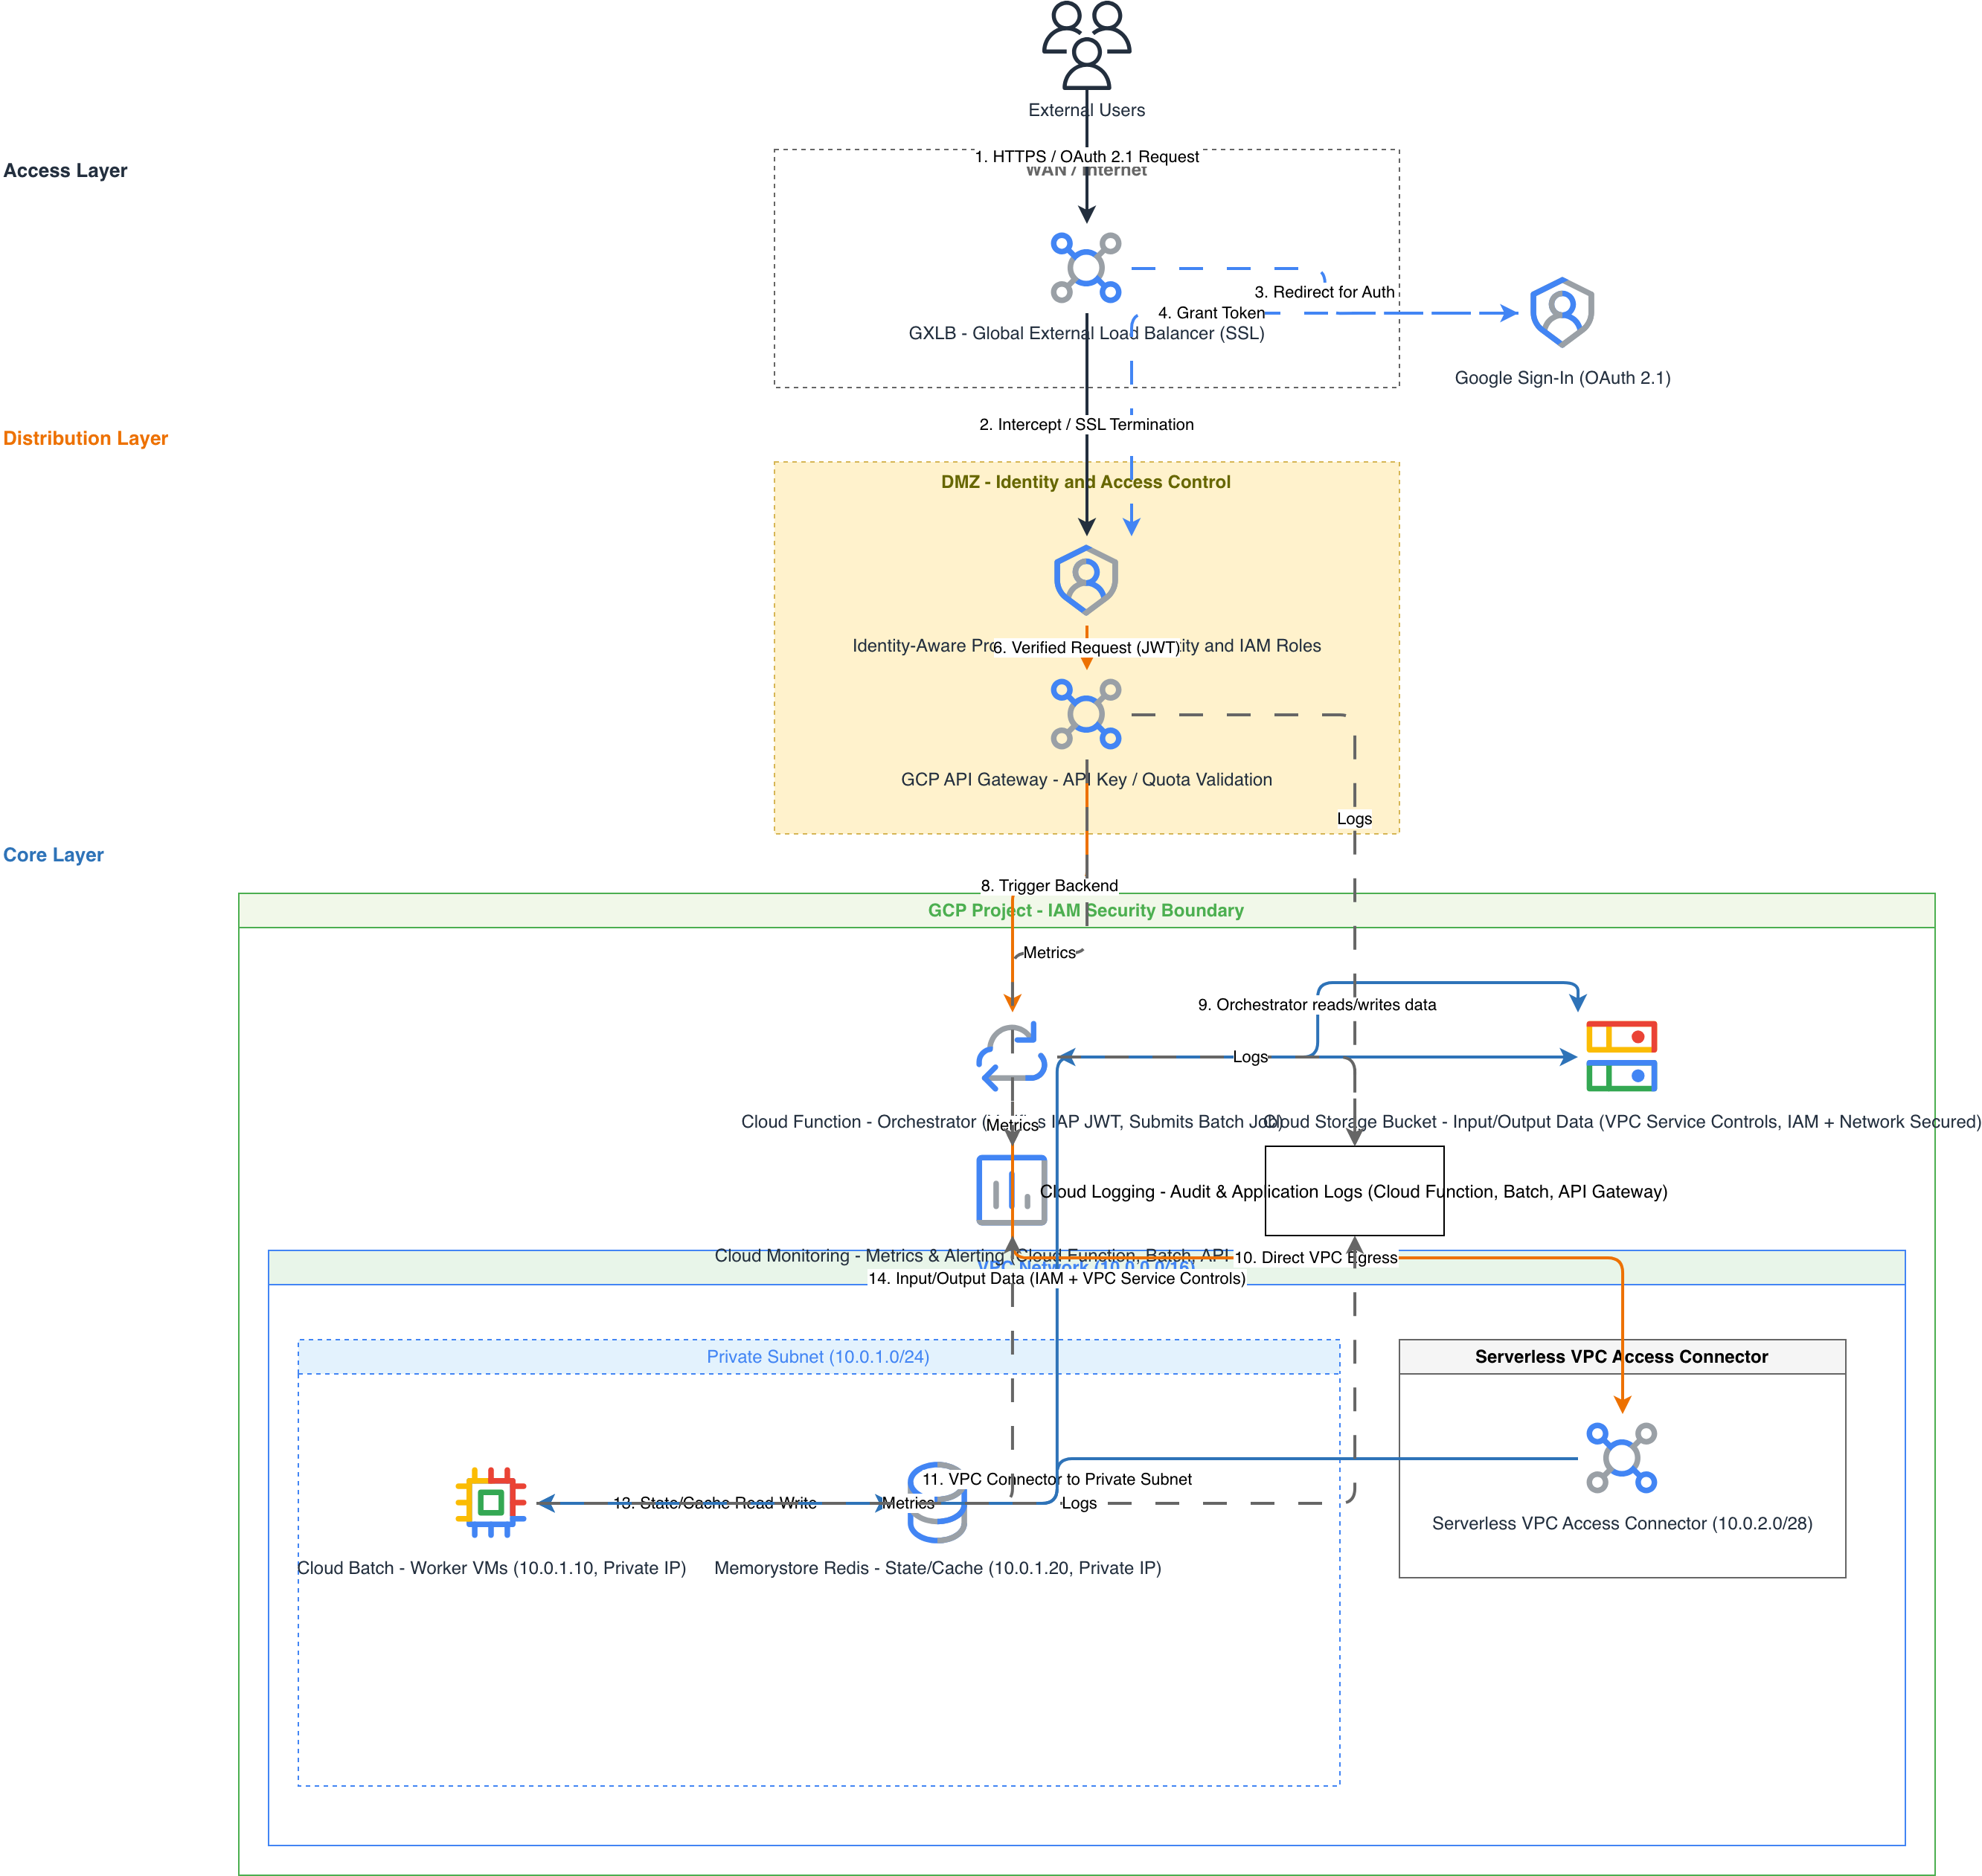The image size is (1982, 1876).
Task: Click the Cloud Function Orchestrator icon
Action: click(x=1012, y=1056)
